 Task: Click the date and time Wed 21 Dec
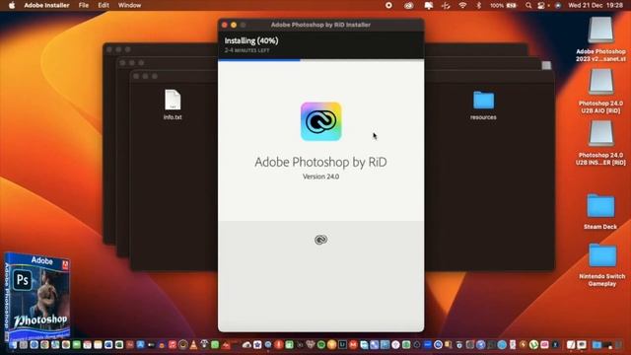[x=596, y=5]
